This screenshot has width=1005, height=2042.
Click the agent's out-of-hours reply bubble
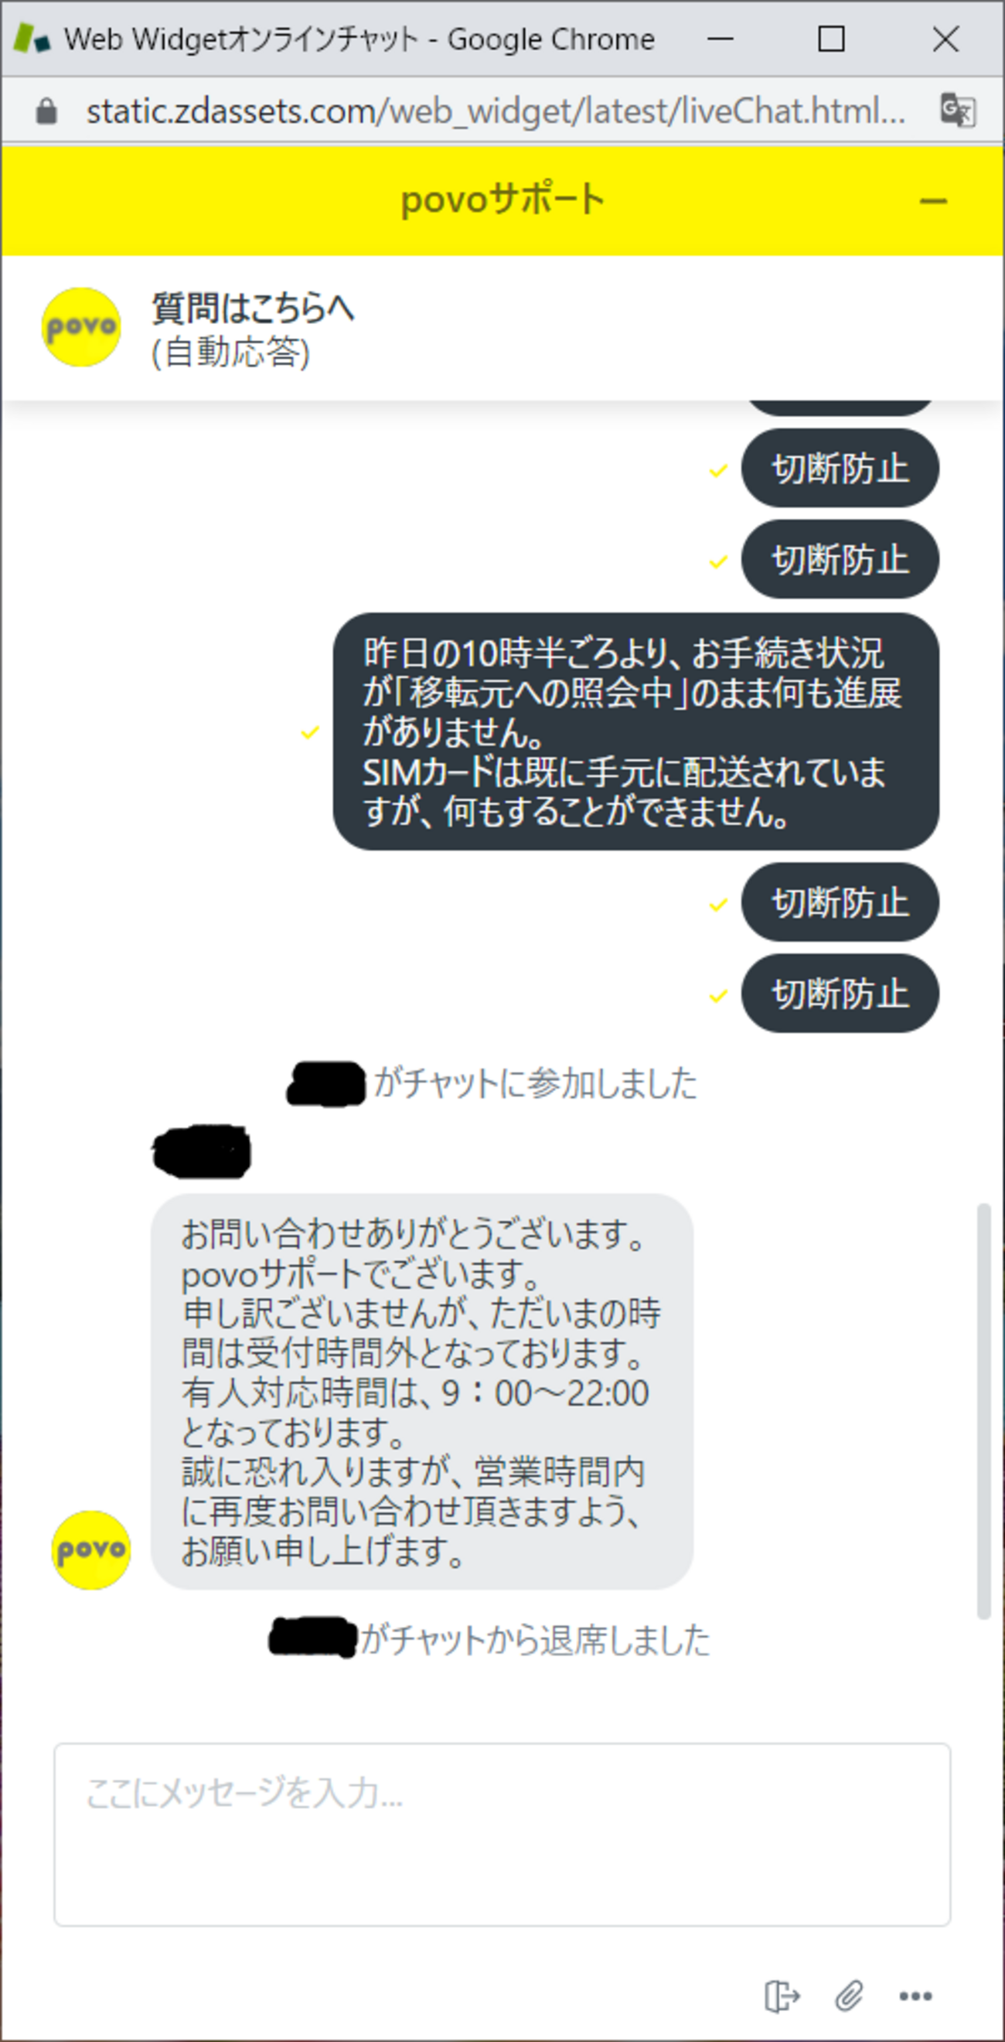421,1391
